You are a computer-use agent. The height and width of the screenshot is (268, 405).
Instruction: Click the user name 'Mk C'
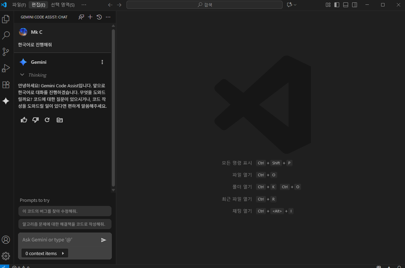tap(37, 32)
